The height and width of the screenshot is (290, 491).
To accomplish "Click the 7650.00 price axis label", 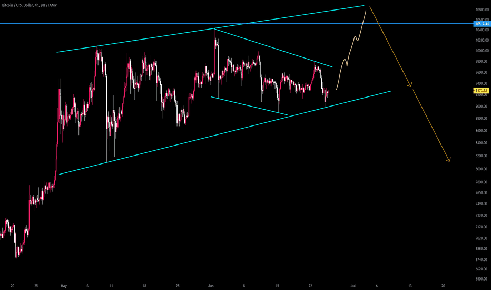I will click(x=482, y=193).
